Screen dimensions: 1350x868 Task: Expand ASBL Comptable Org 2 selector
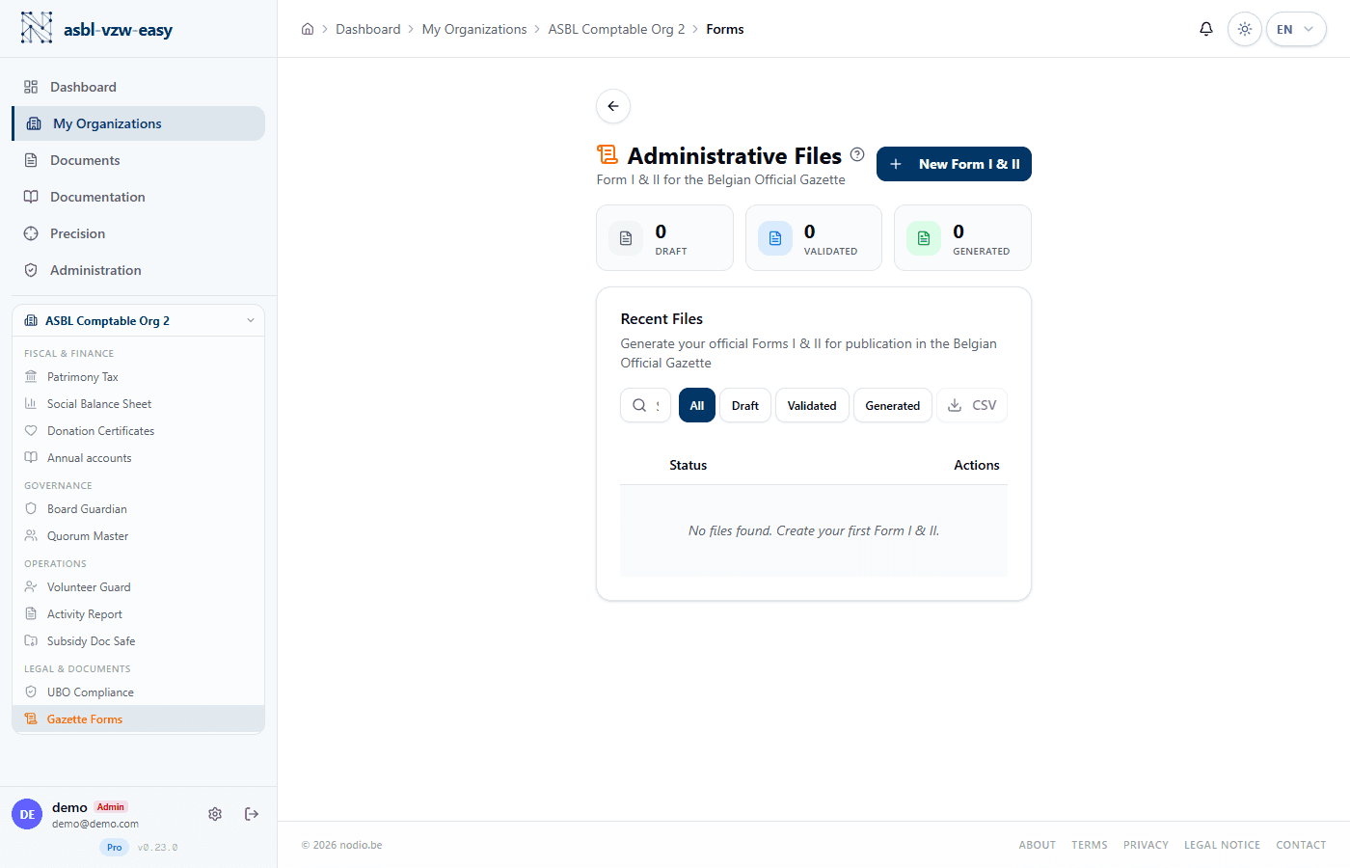coord(139,321)
